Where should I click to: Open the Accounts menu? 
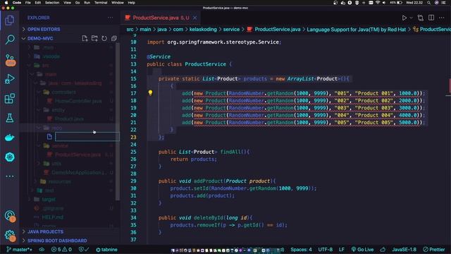tap(10, 216)
